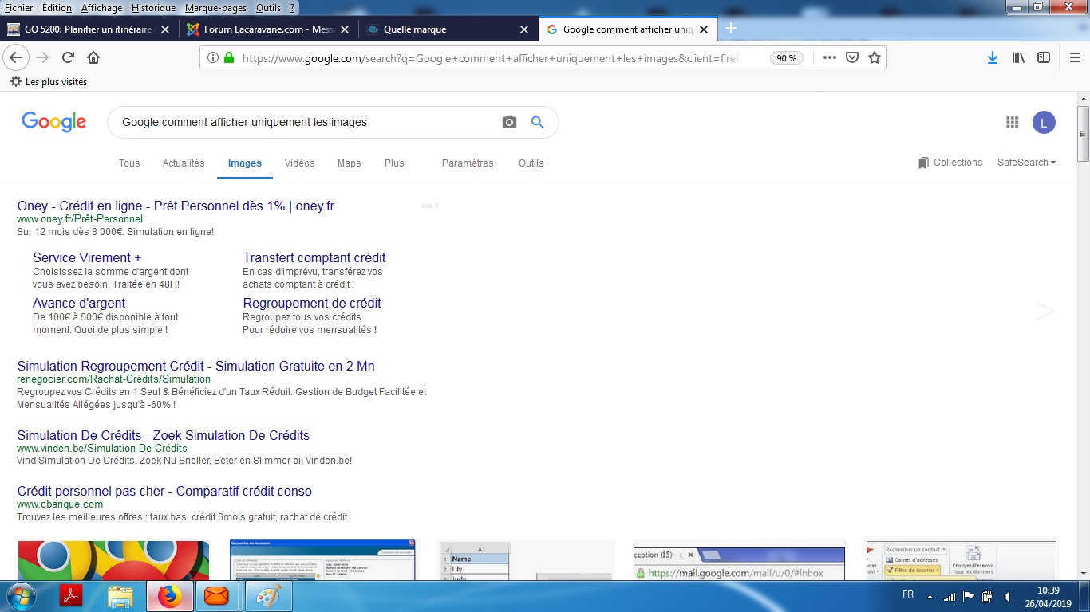Open the page actions three-dots menu
1090x612 pixels.
tap(830, 57)
